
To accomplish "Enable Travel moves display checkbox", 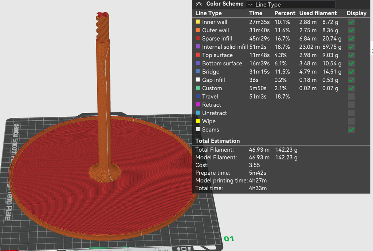I will [x=351, y=97].
